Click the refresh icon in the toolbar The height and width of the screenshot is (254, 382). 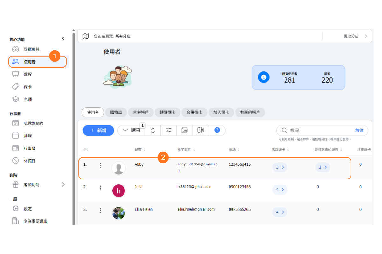pos(153,130)
